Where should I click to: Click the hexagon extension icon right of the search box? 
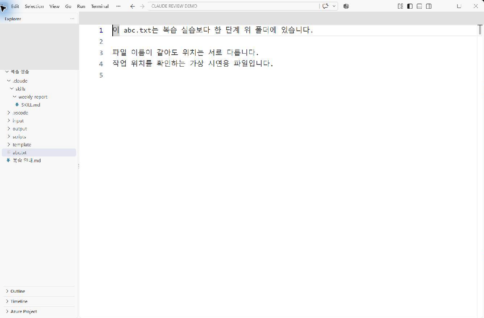[346, 6]
